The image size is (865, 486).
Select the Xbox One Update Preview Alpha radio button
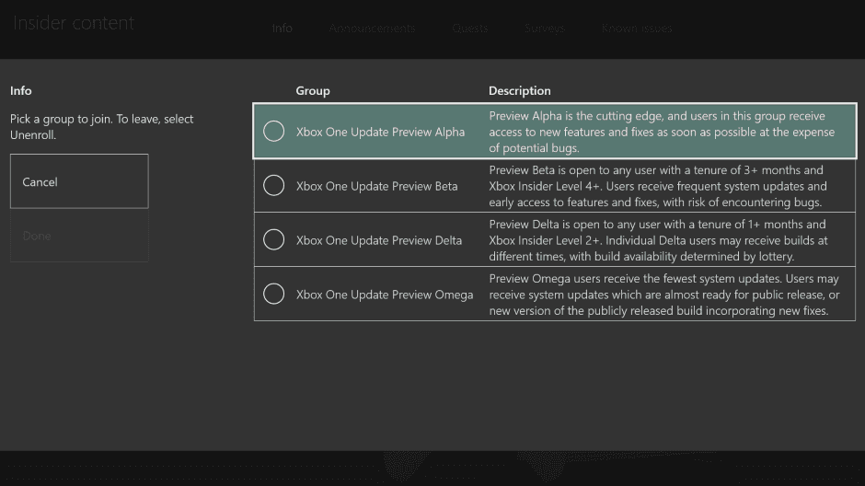click(x=273, y=132)
